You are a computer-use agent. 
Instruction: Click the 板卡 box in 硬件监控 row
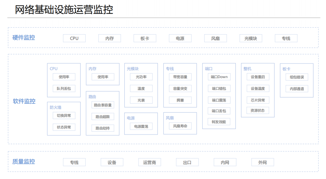(145, 38)
